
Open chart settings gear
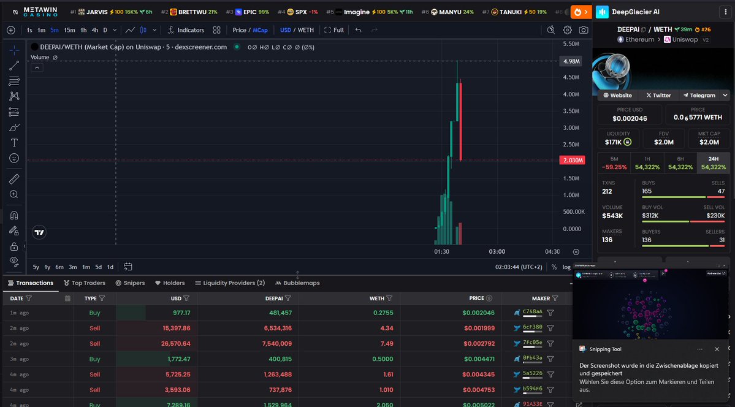tap(567, 30)
